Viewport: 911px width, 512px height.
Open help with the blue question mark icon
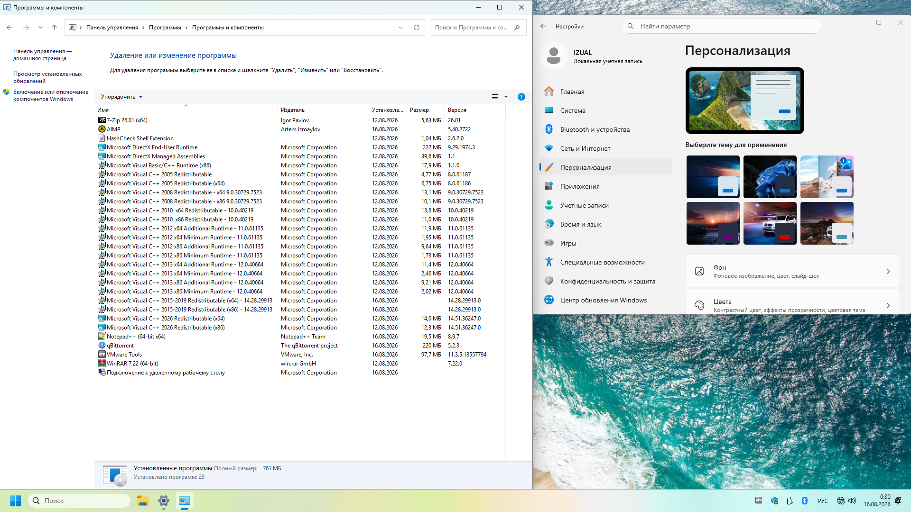point(521,97)
